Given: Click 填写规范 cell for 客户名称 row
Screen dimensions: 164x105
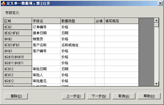Looking at the screenshot, I should coord(122,45).
